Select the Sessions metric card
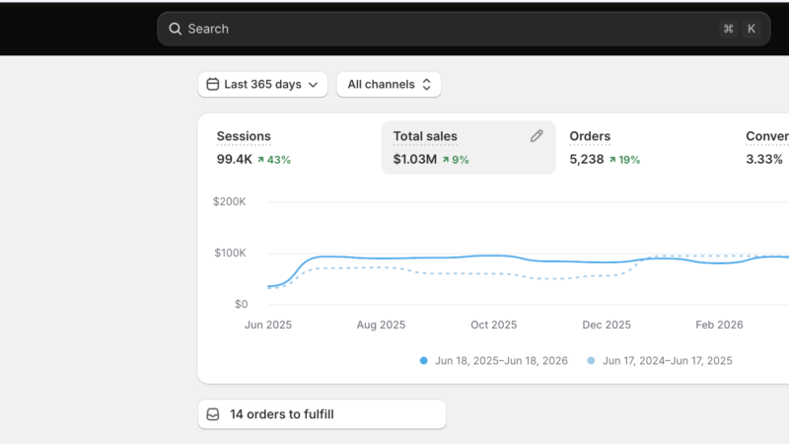The width and height of the screenshot is (789, 444). (x=293, y=147)
